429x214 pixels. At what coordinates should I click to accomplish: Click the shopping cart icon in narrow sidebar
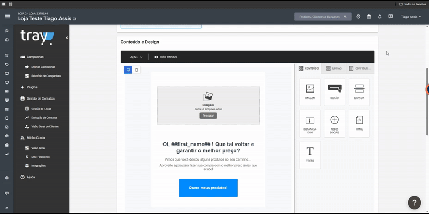pyautogui.click(x=7, y=56)
